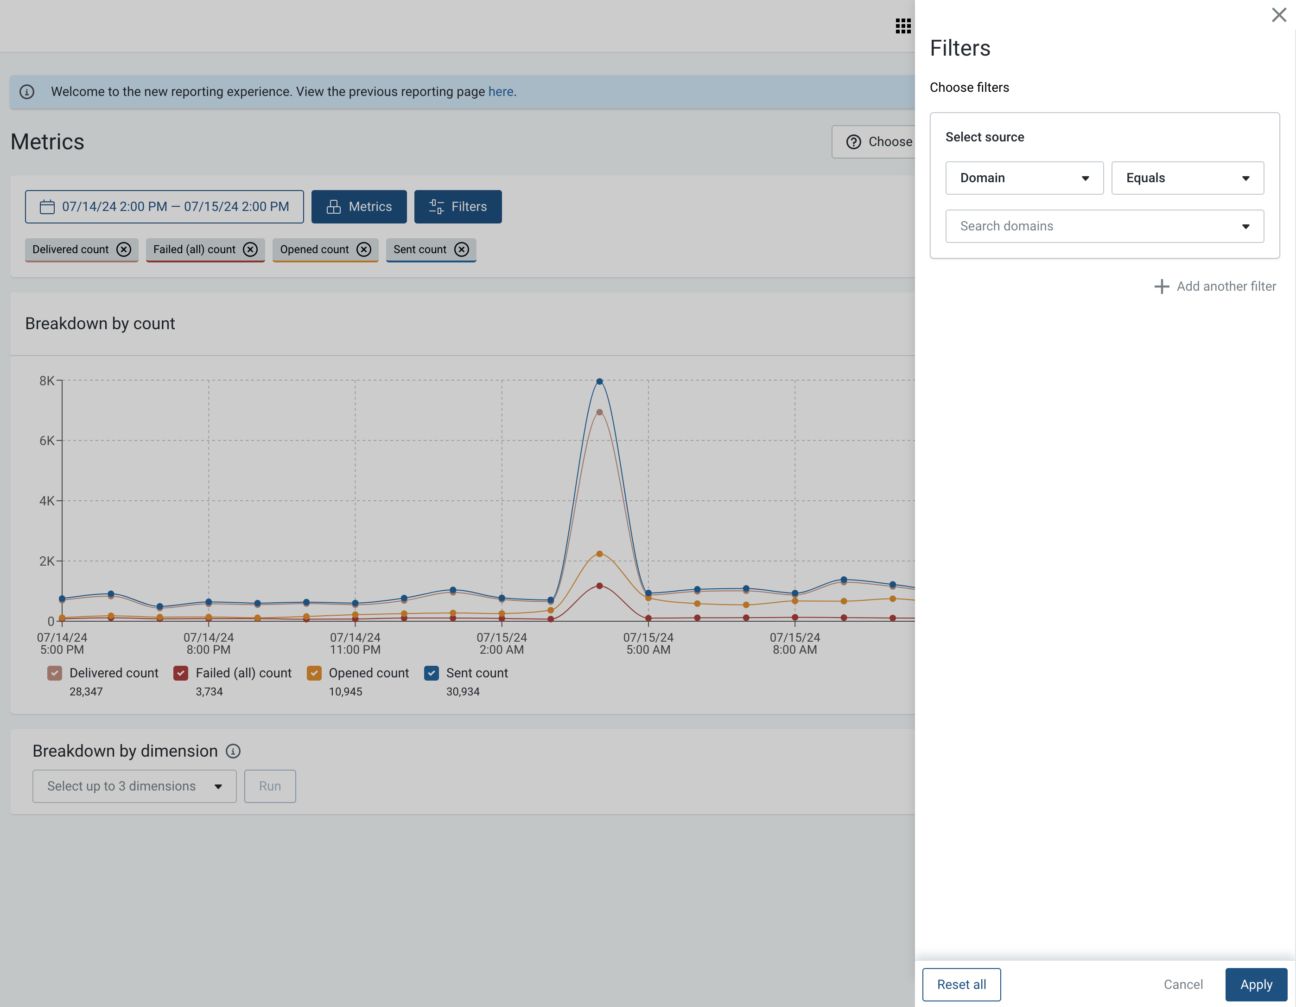Click the info icon on the welcome banner
The image size is (1296, 1007).
[27, 92]
